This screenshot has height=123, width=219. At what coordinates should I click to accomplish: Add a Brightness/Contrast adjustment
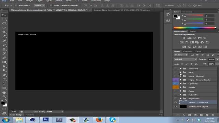coord(184,38)
